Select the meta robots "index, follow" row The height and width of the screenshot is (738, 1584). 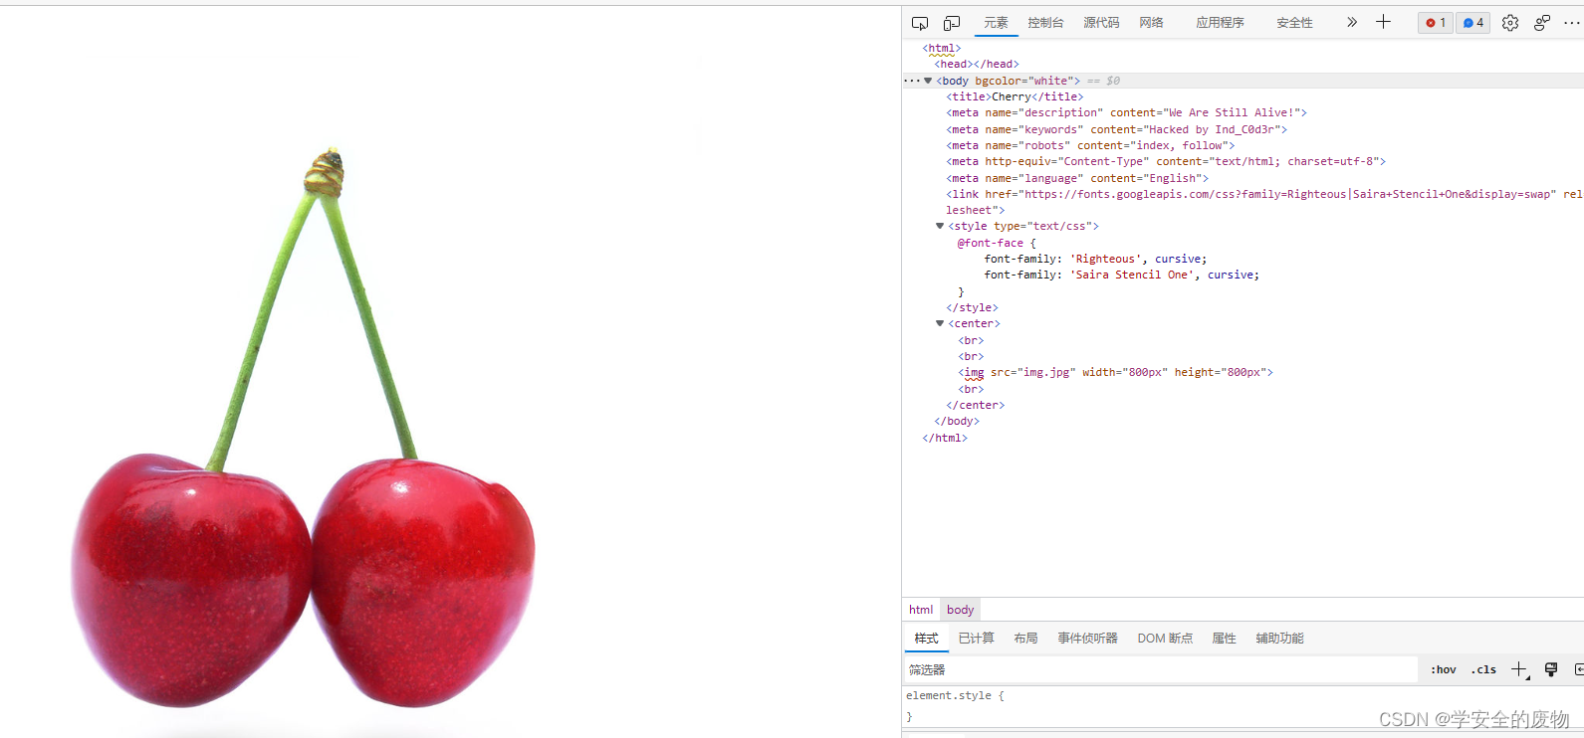tap(1090, 145)
